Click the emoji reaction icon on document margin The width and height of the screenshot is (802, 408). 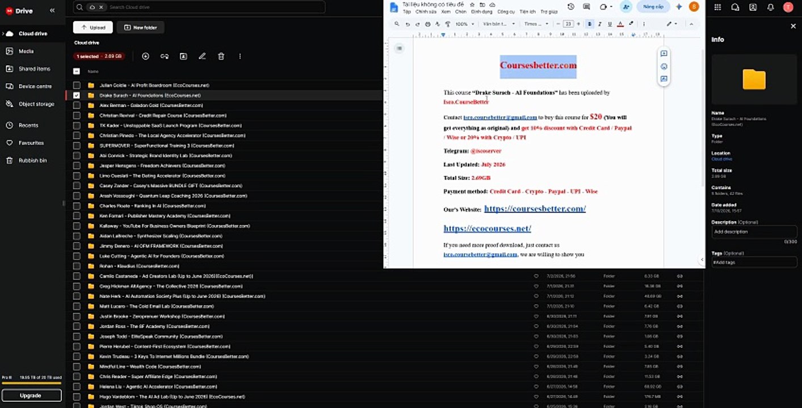coord(664,66)
